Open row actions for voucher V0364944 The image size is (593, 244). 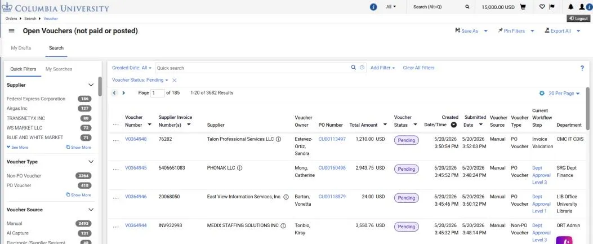coord(115,227)
